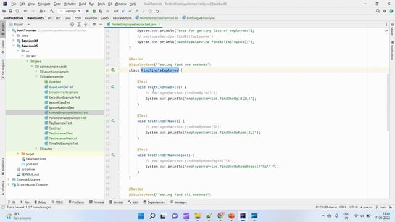Commit changes with the green checkmark icon

point(130,11)
